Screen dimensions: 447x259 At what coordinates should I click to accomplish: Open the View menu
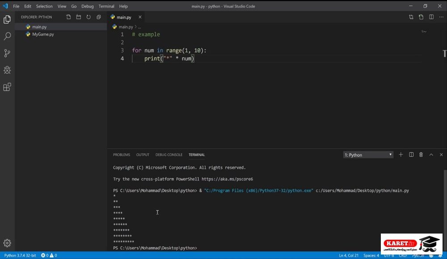tap(62, 6)
